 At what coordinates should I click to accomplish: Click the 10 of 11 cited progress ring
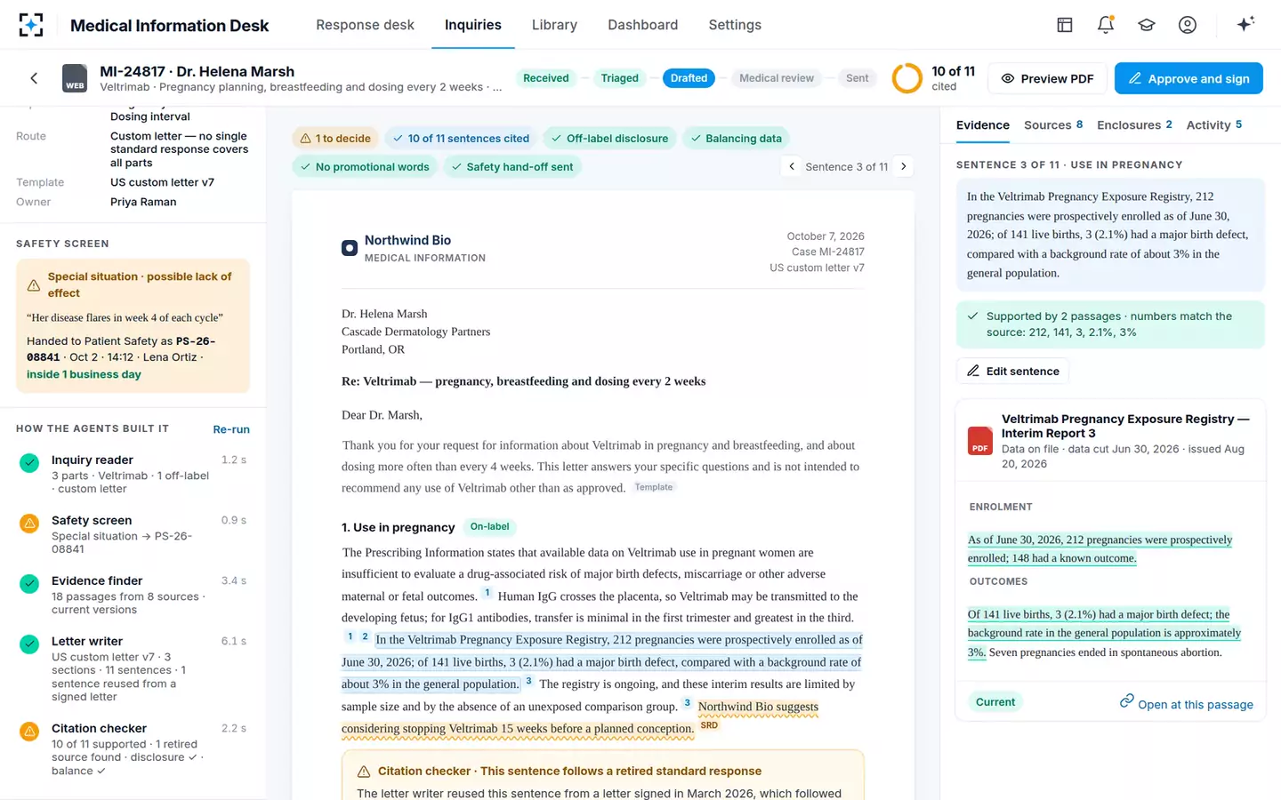coord(907,78)
